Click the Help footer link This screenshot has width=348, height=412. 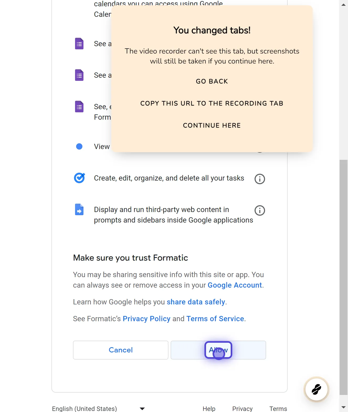point(209,409)
